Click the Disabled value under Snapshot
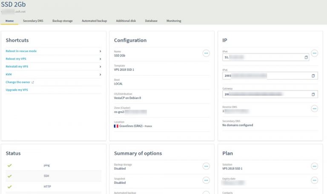 coord(120,183)
